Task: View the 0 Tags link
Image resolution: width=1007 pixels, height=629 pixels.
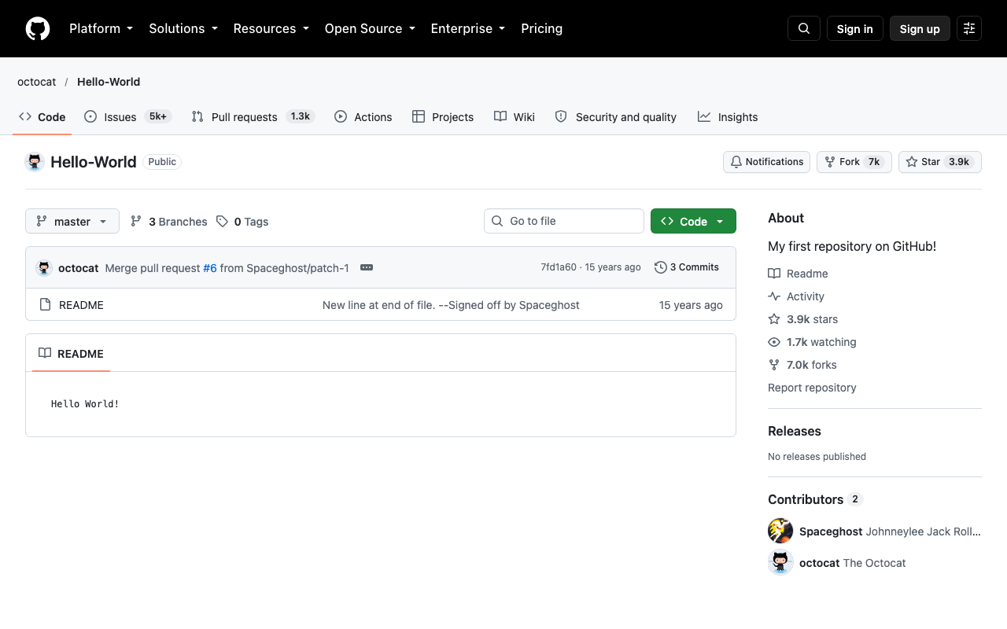Action: [x=242, y=222]
